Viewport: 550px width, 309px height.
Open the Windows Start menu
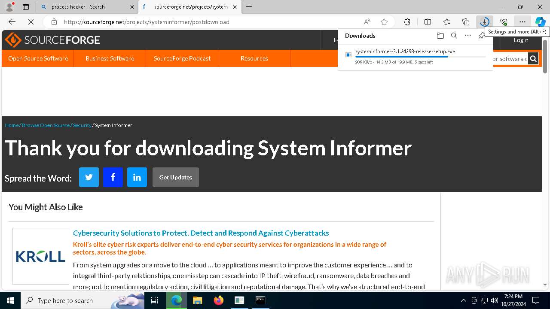point(10,300)
